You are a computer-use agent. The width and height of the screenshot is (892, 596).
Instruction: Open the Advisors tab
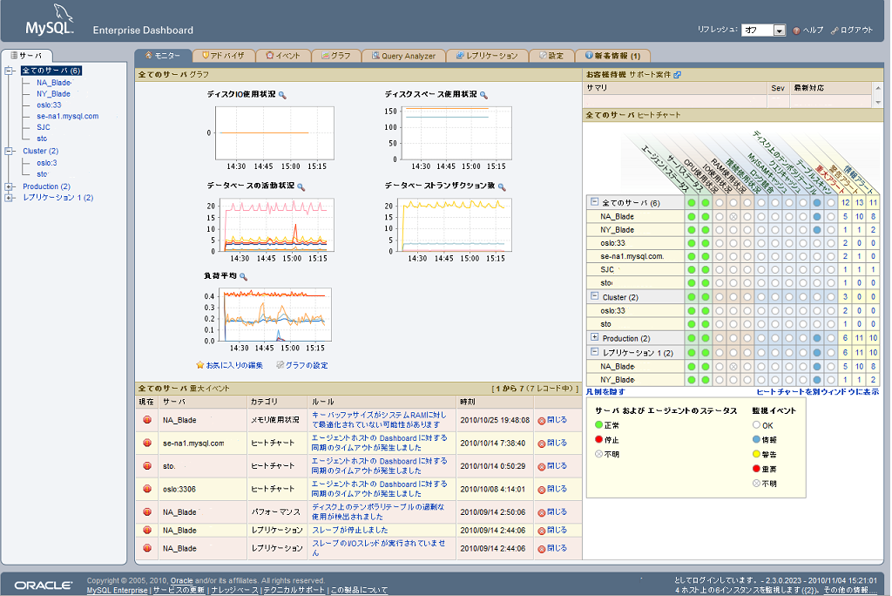pos(223,56)
